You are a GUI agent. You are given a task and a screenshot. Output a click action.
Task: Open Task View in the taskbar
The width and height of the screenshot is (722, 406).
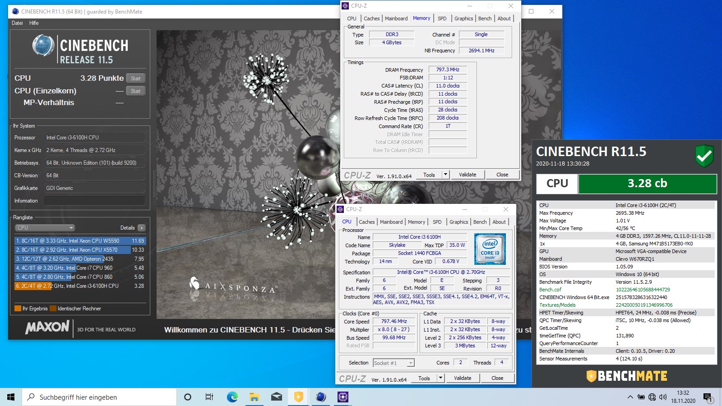click(x=209, y=397)
